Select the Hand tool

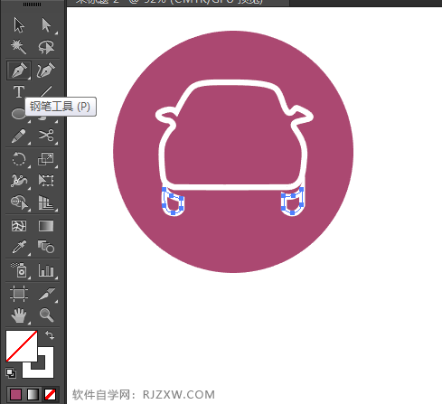(19, 315)
